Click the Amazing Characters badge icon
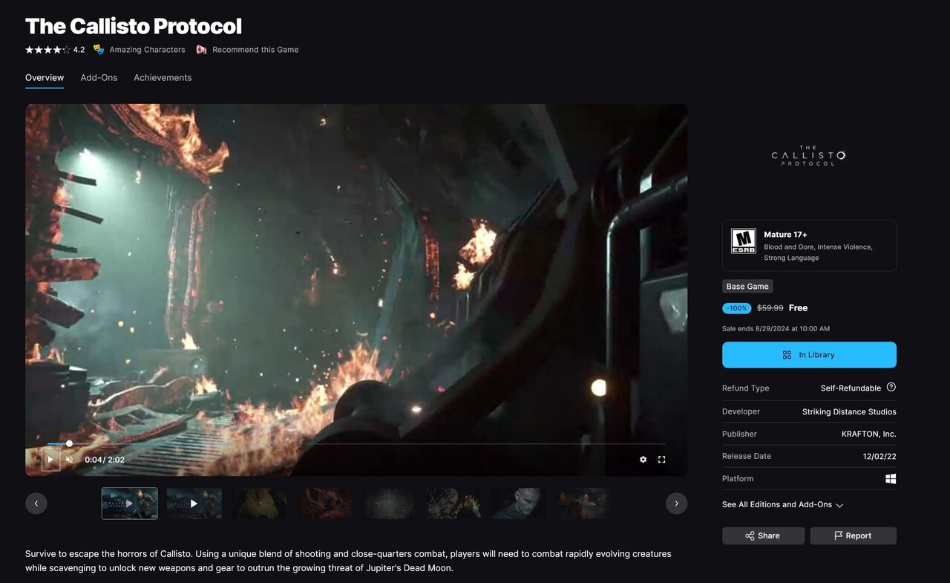The height and width of the screenshot is (583, 950). [99, 50]
